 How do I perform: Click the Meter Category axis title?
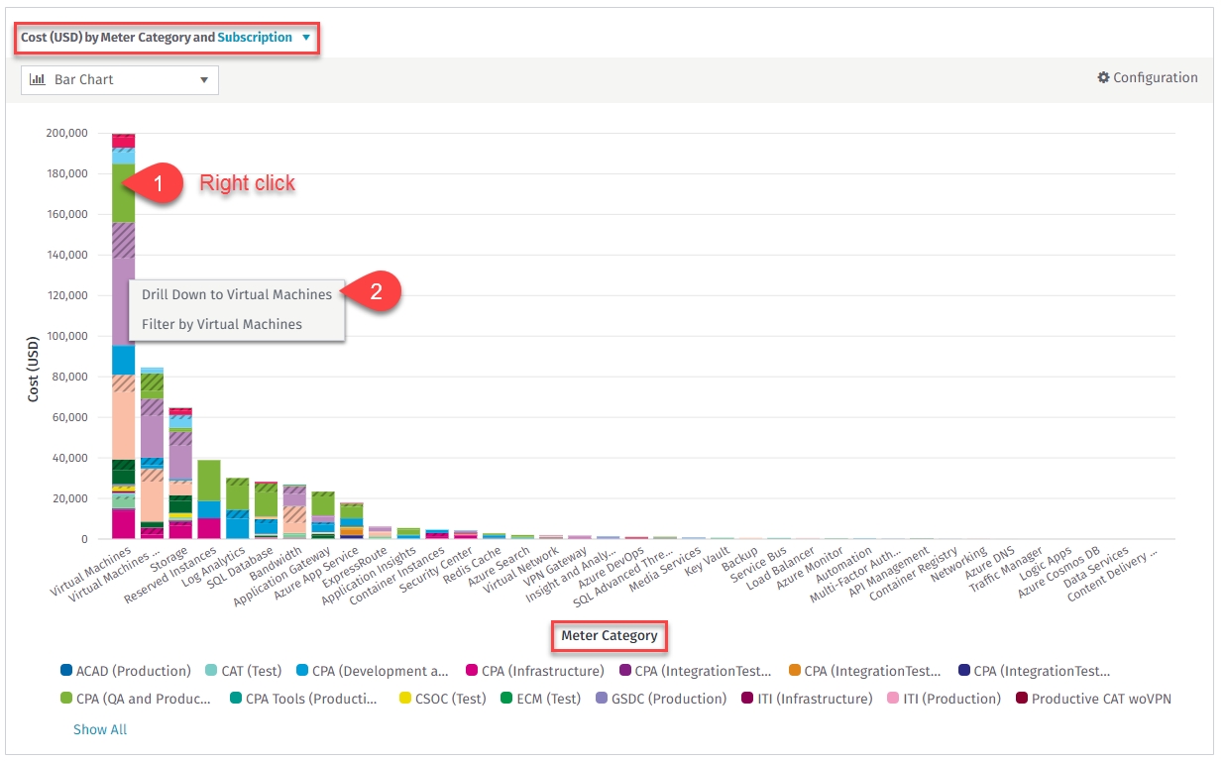610,635
